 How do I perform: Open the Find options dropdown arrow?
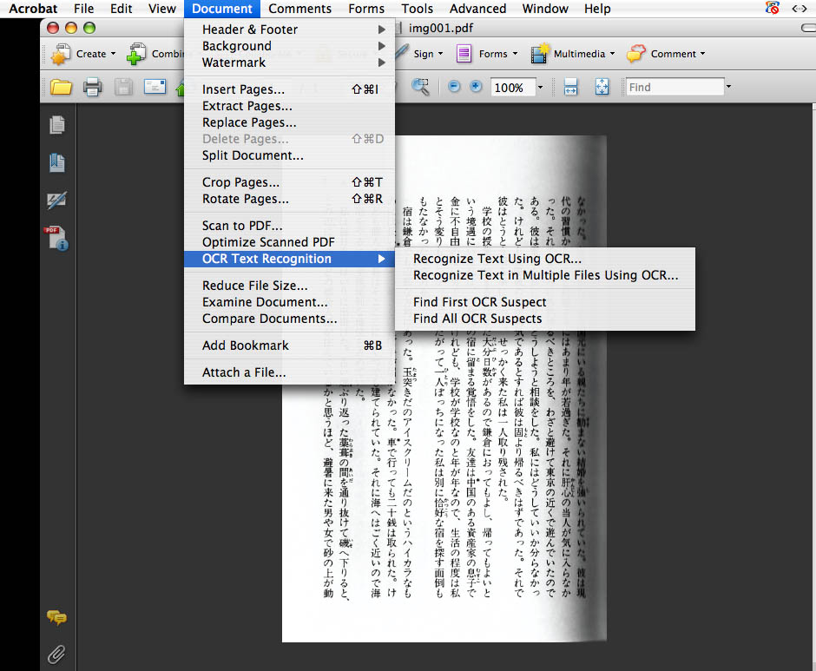pos(728,87)
